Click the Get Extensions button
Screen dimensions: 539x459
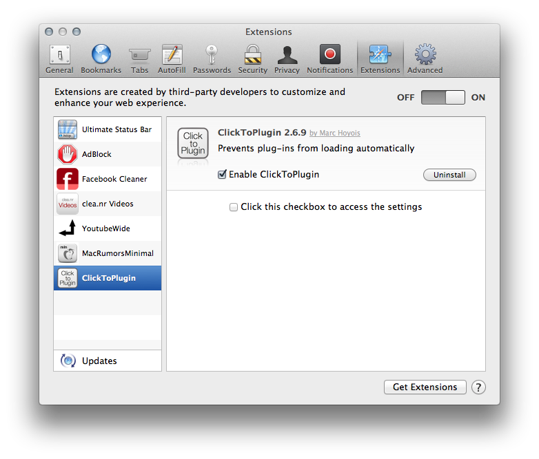425,387
